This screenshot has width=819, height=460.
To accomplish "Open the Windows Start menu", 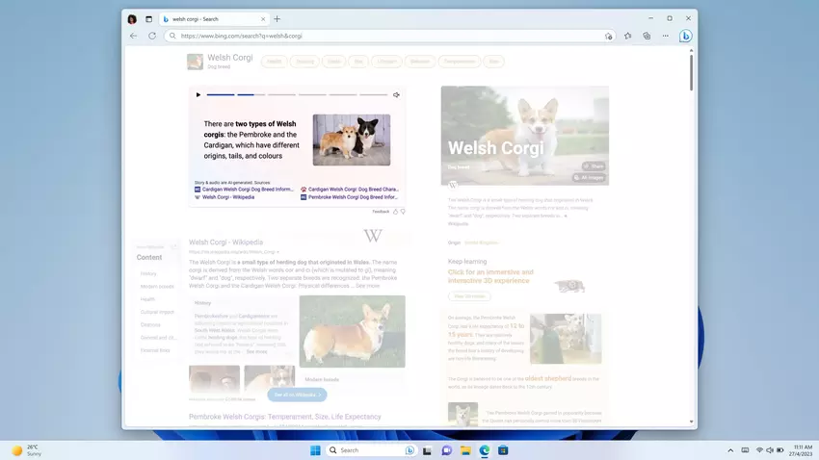I will click(315, 450).
